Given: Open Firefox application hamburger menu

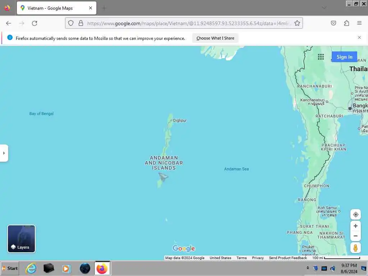Looking at the screenshot, I should (x=359, y=23).
